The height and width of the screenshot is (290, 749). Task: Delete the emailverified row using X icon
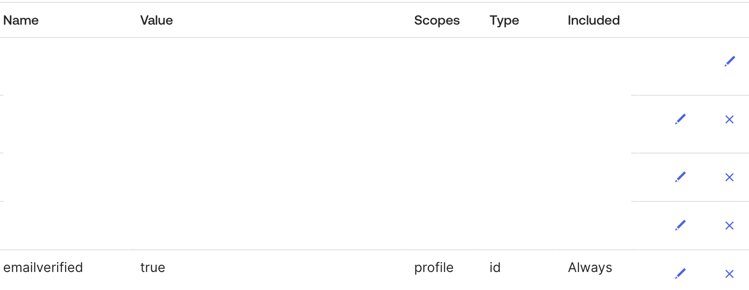730,274
